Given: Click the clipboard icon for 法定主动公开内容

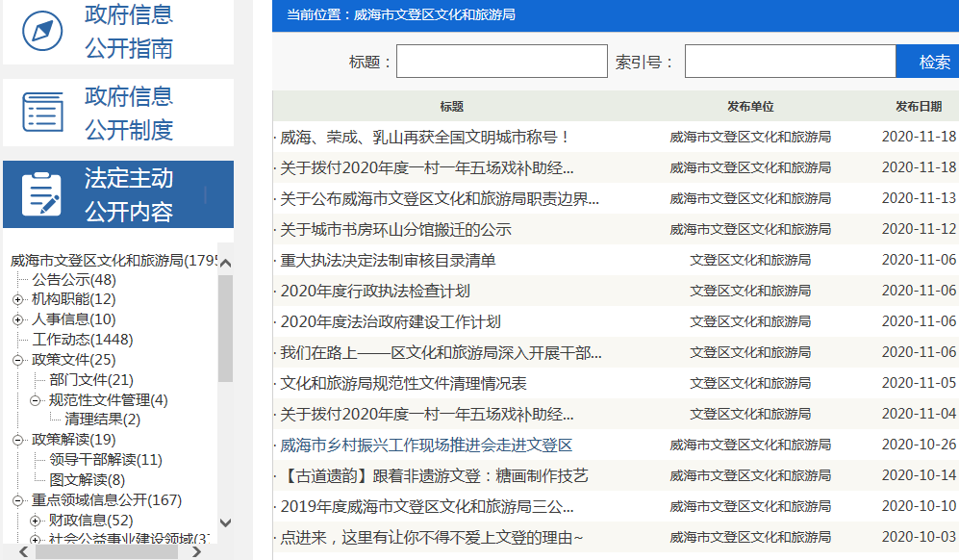Looking at the screenshot, I should [x=42, y=194].
